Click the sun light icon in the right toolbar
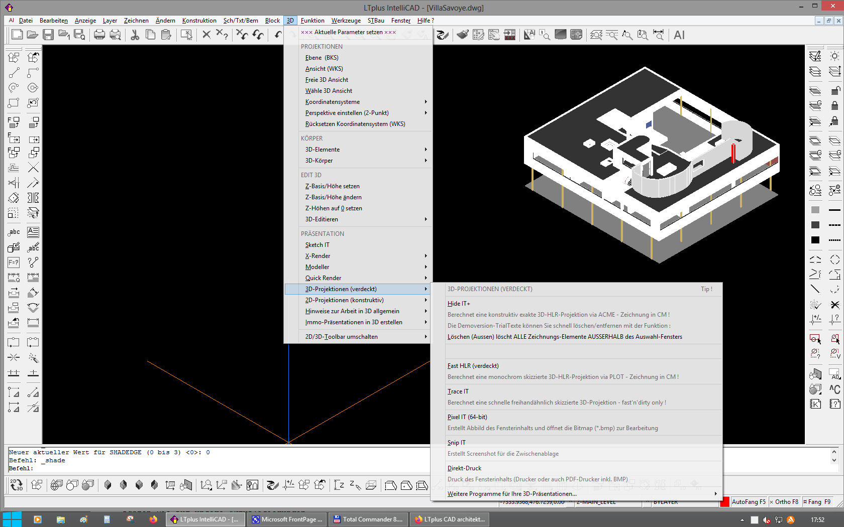 834,56
